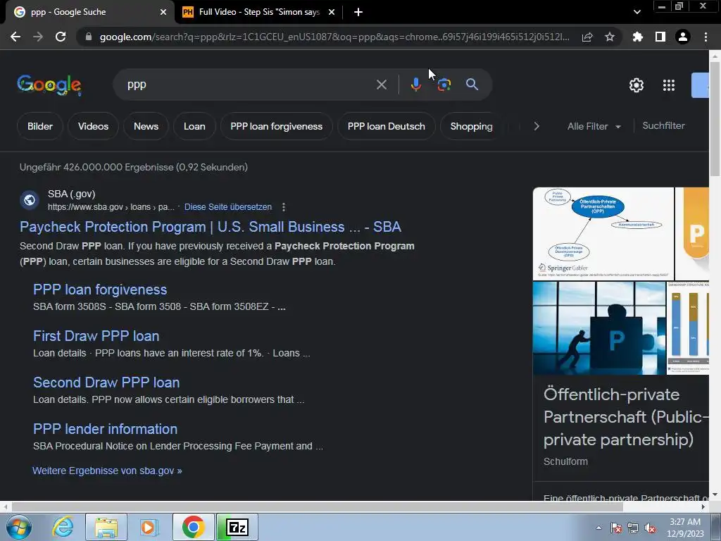This screenshot has width=721, height=541.
Task: Click the SBA site favicon globe
Action: (30, 200)
